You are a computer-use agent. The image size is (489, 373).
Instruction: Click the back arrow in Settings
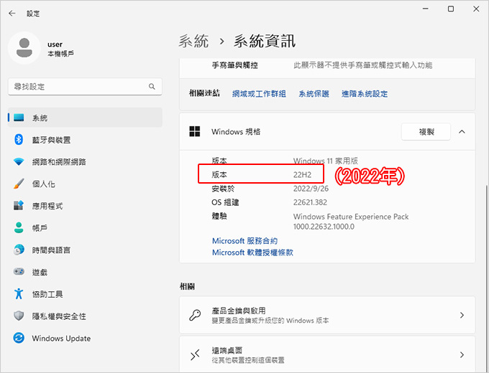pos(12,14)
